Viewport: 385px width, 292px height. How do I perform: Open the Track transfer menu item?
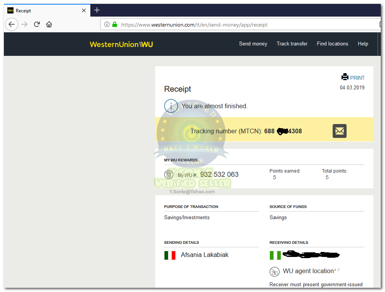pos(292,44)
